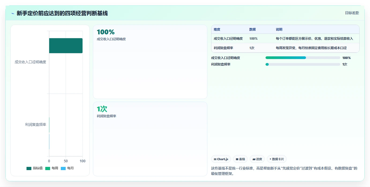
Task: Click the 进度 chip's bar icon
Action: 254,159
